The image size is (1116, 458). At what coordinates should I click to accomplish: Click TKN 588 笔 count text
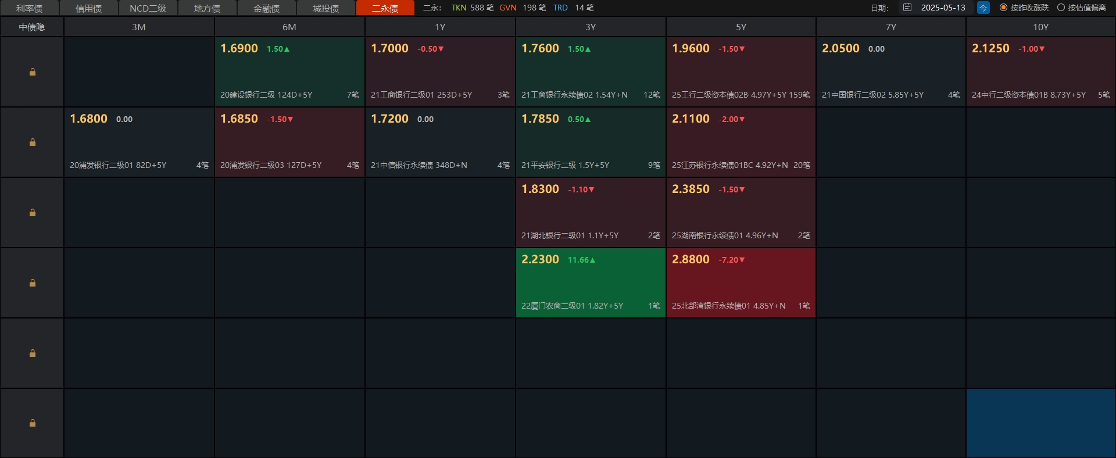pyautogui.click(x=473, y=8)
